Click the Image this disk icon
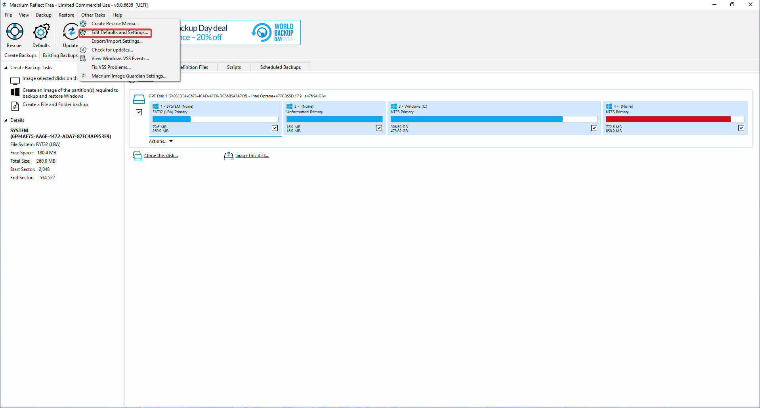This screenshot has width=760, height=408. point(229,156)
